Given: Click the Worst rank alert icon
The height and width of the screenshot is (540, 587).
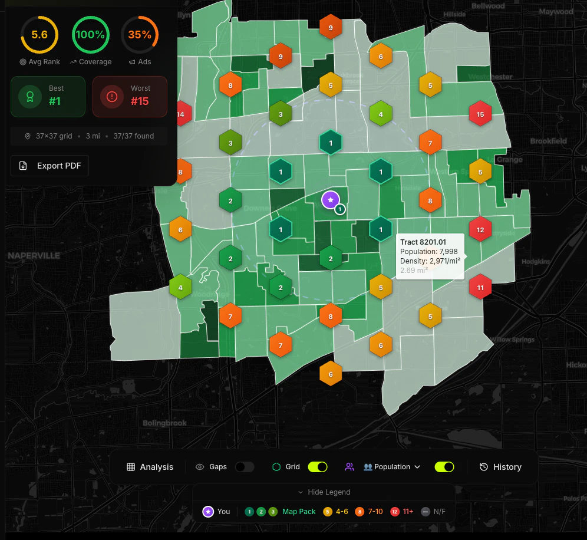Looking at the screenshot, I should click(112, 96).
